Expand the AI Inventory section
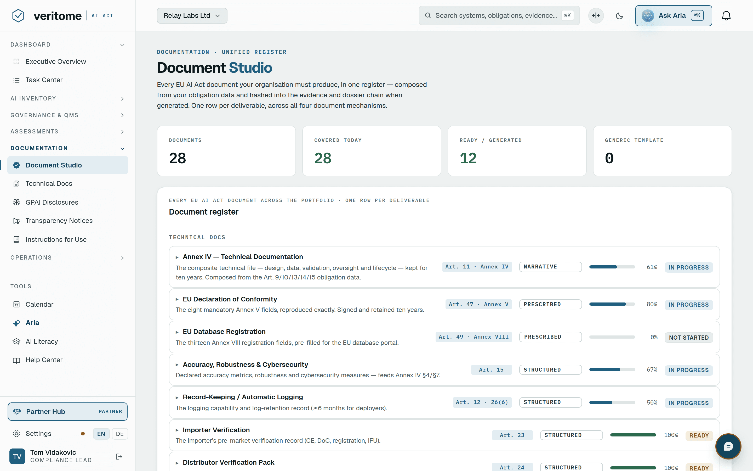 point(67,99)
